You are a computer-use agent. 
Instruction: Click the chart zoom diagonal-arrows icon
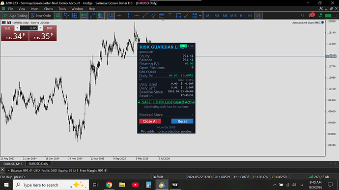pyautogui.click(x=92, y=16)
